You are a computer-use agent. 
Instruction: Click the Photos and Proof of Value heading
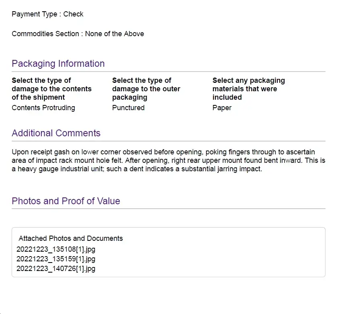pyautogui.click(x=66, y=201)
